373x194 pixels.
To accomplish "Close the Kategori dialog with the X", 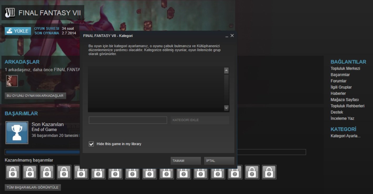I will 232,35.
